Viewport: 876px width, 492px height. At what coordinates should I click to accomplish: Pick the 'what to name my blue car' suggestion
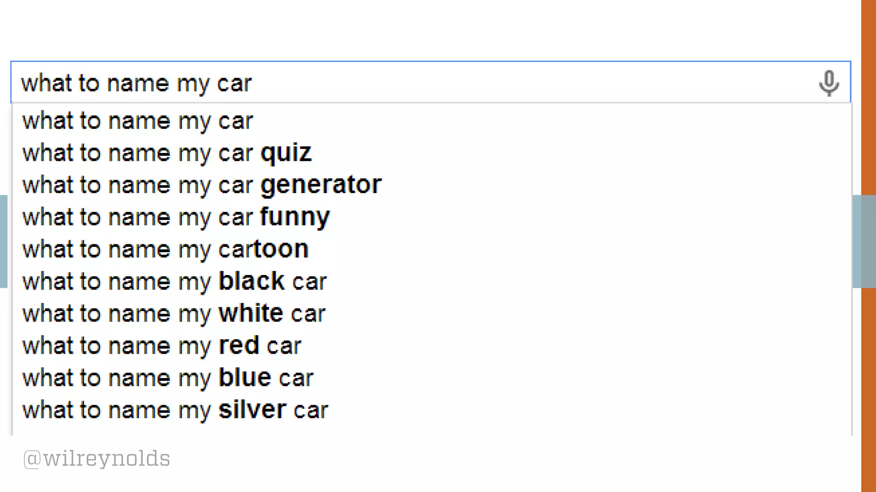coord(168,378)
